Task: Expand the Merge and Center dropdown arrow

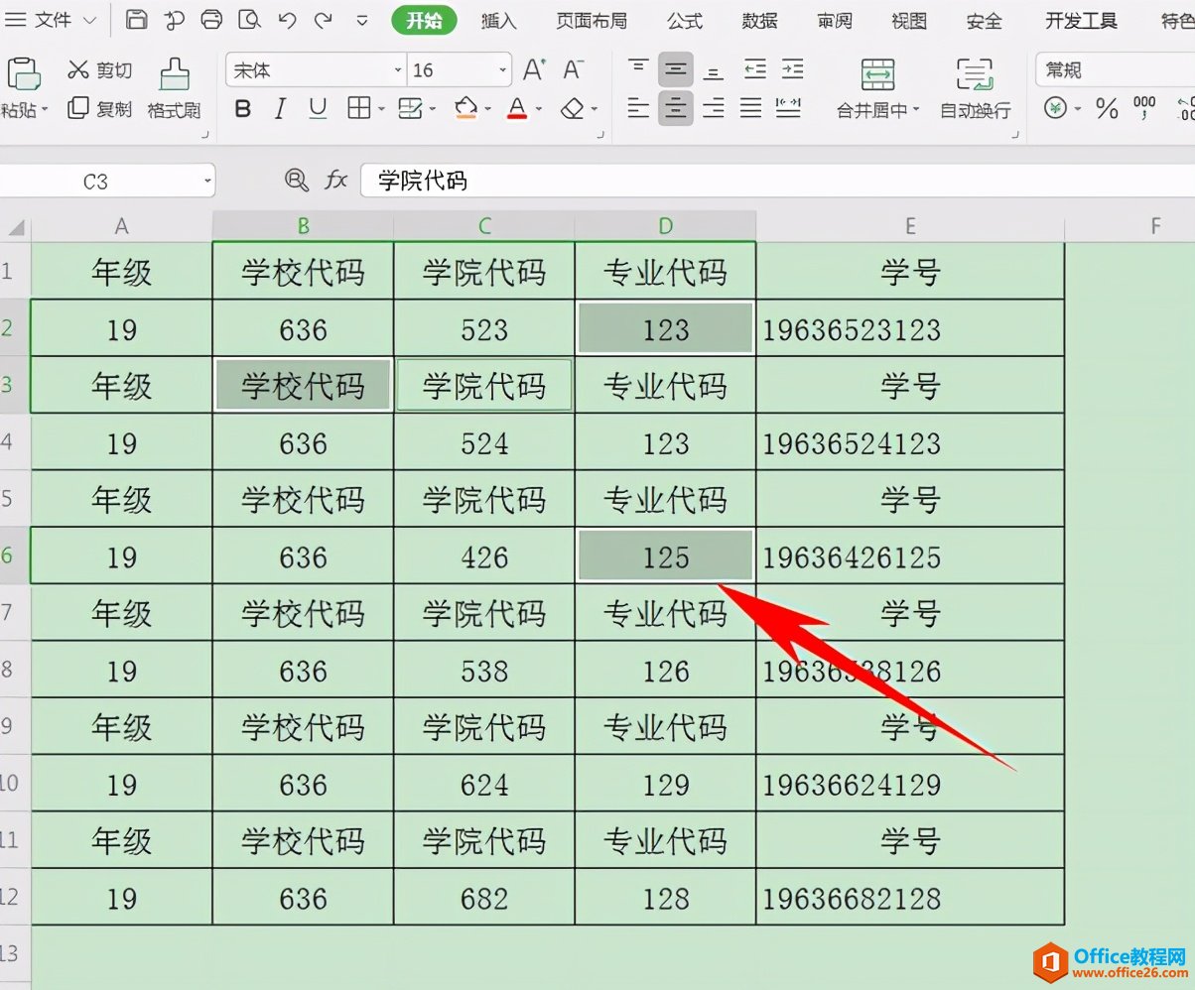Action: point(915,110)
